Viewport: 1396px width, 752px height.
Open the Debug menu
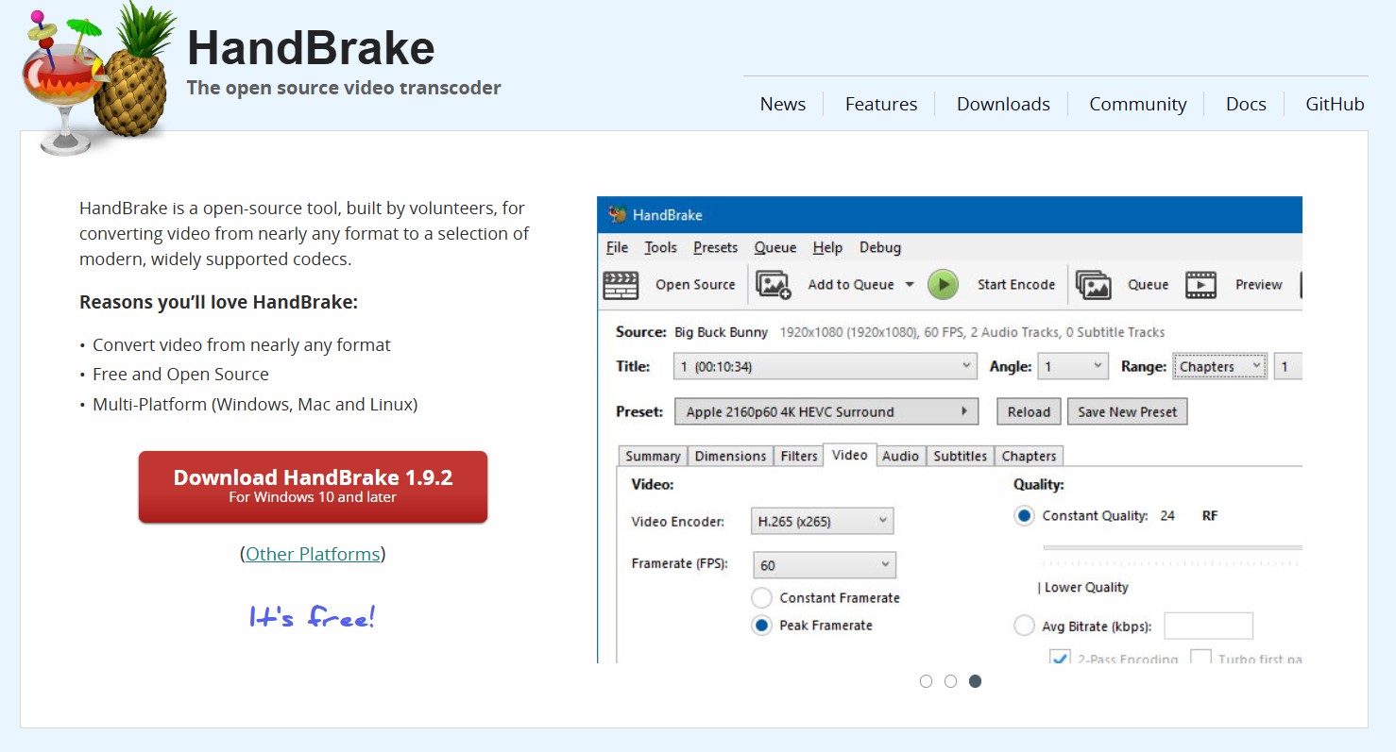pos(880,247)
